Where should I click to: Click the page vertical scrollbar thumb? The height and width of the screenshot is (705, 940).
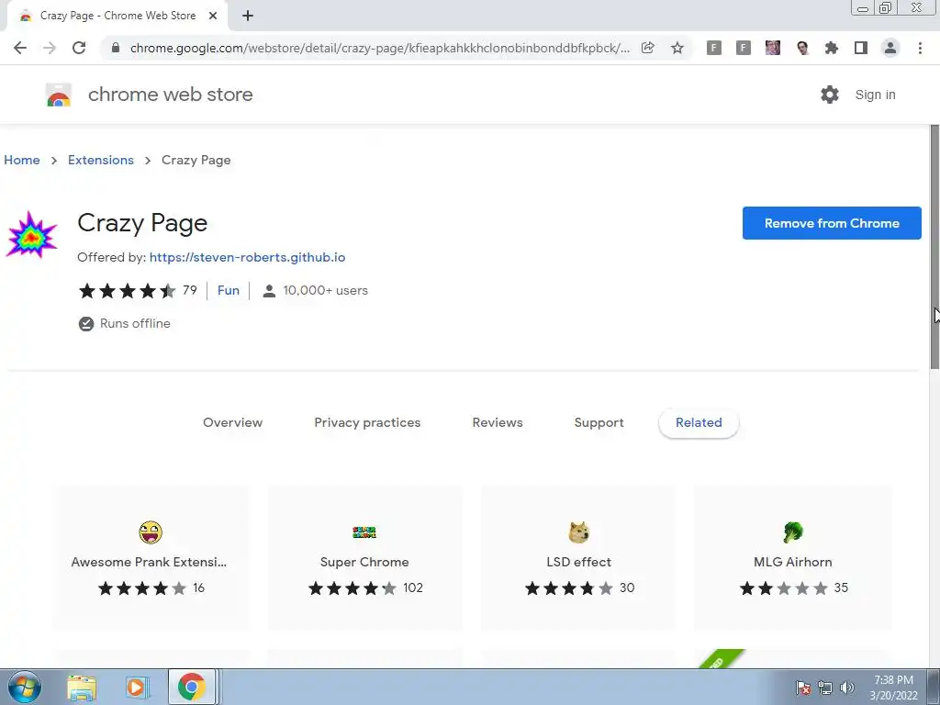coord(934,247)
